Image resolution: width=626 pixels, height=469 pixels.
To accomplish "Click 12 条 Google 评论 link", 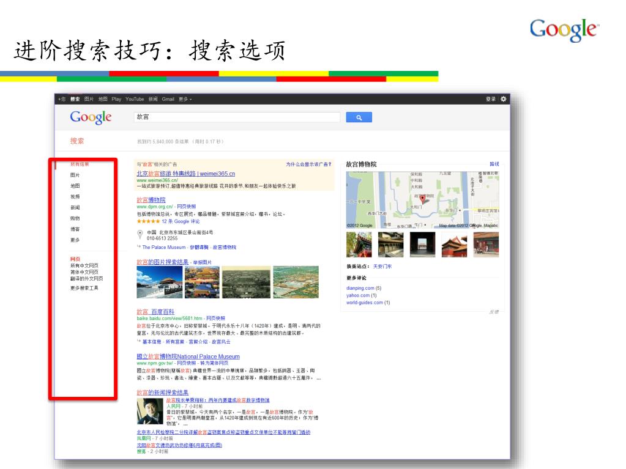I will coord(181,221).
